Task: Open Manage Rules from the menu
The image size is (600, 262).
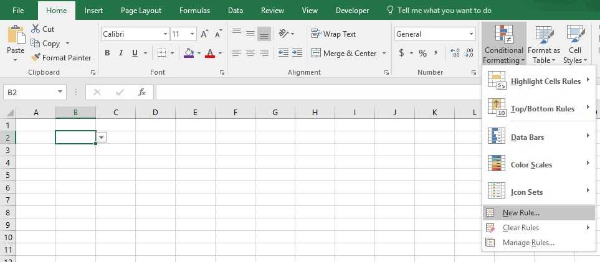Action: 528,243
